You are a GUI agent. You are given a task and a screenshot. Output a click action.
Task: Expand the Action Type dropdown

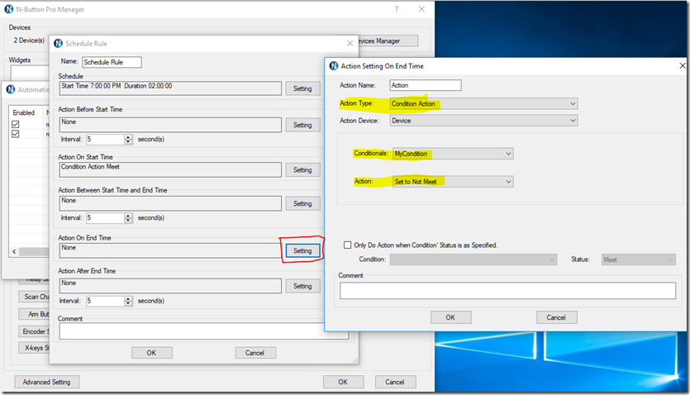coord(573,104)
